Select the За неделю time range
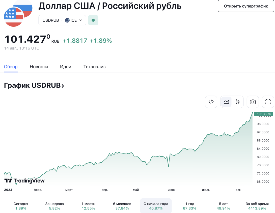 point(54,206)
